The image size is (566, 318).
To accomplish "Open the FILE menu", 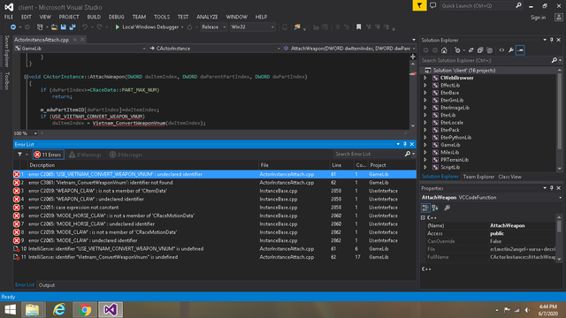I will (x=9, y=17).
